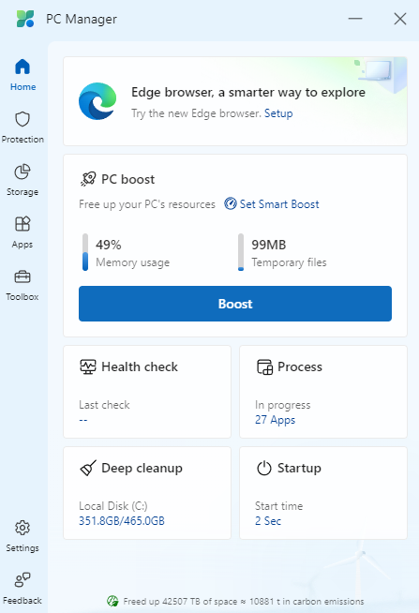Click the memory usage level bar
Screen dimensions: 419x613
tap(85, 252)
